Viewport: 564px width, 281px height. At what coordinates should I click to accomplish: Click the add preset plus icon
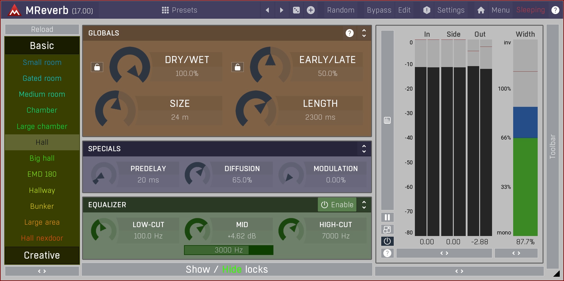[x=311, y=10]
